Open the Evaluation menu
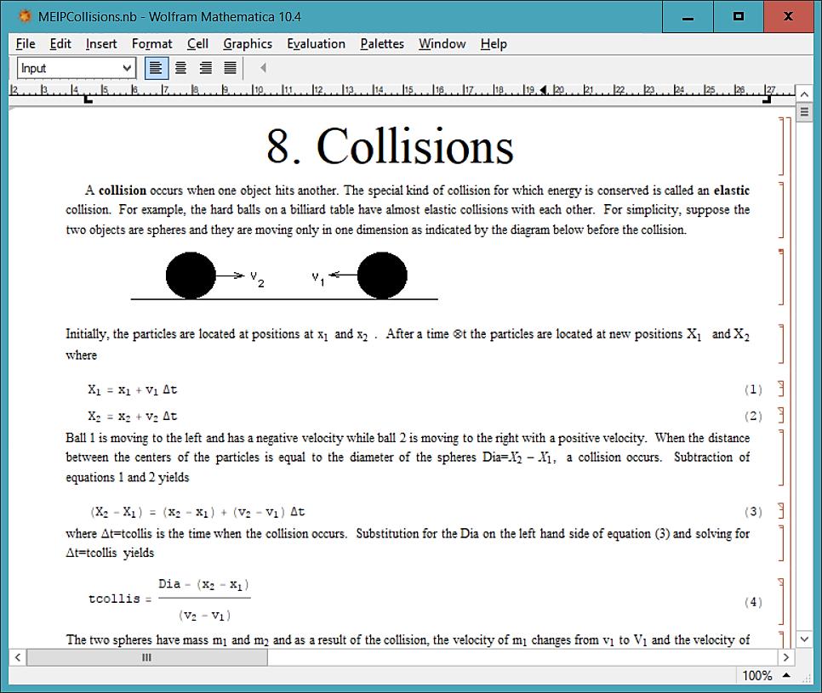 pos(316,44)
